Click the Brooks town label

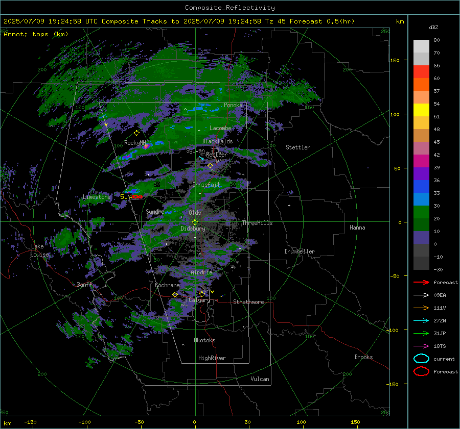click(363, 357)
